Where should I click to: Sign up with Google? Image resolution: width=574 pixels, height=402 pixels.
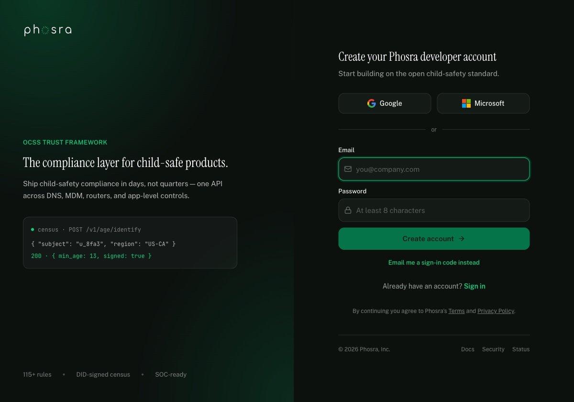[385, 103]
